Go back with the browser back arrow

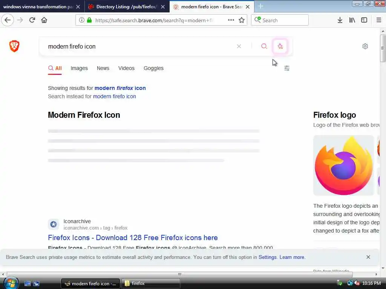point(8,20)
